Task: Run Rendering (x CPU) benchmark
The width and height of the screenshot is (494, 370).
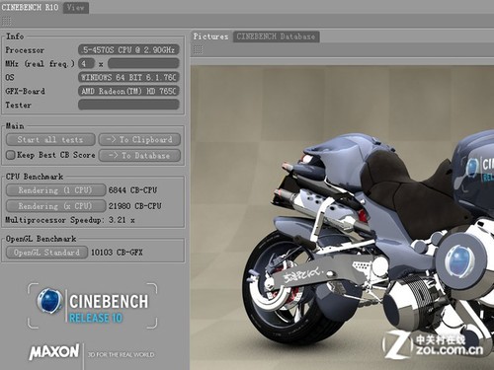Action: click(55, 206)
